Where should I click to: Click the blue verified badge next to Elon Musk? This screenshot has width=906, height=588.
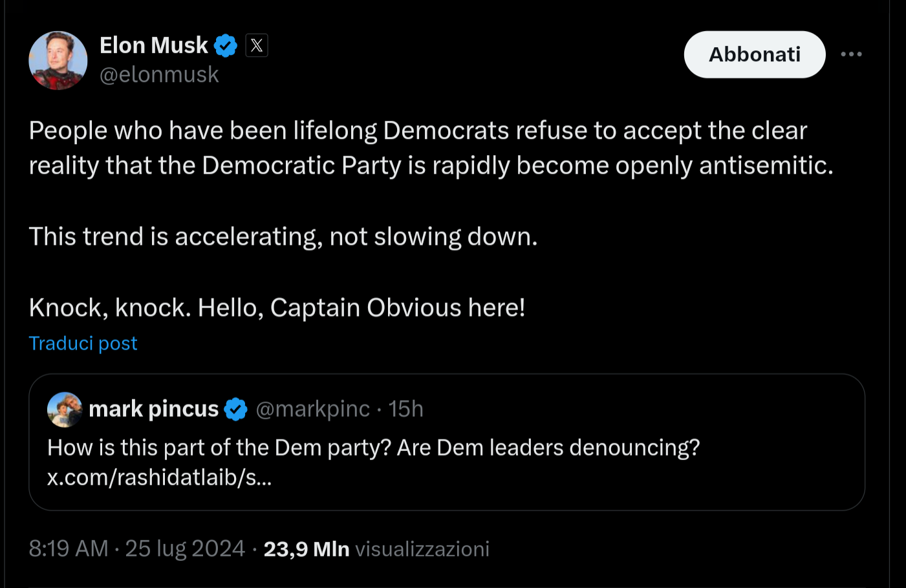pyautogui.click(x=224, y=45)
